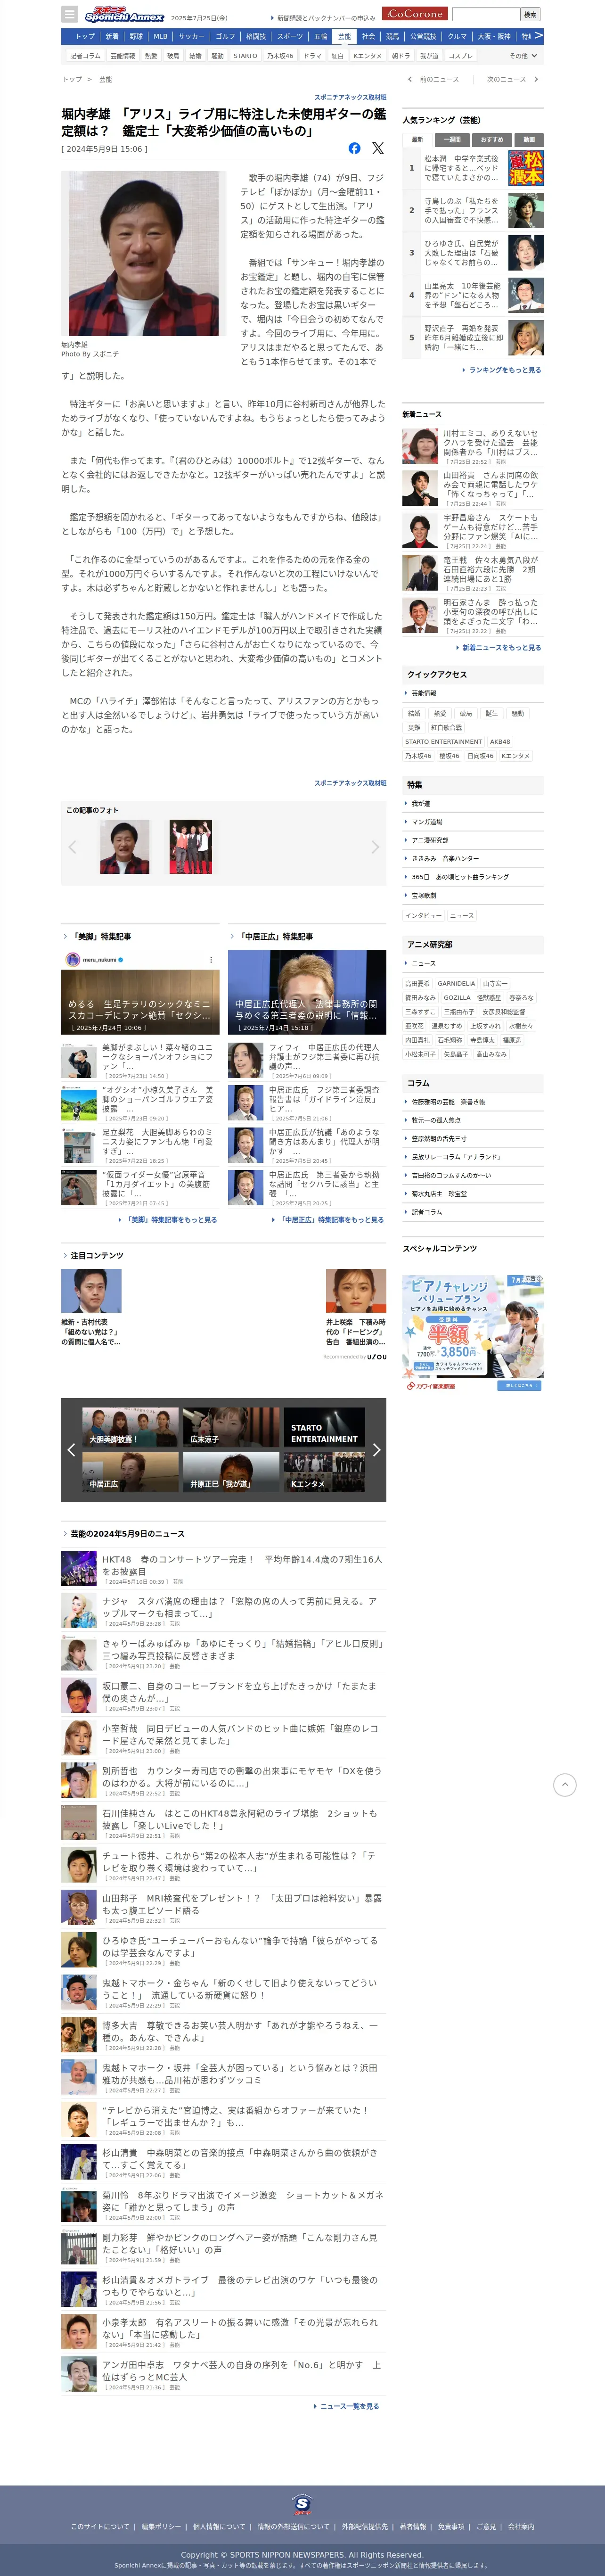Switch ranking to 一週間 tab
The width and height of the screenshot is (605, 2576).
453,140
